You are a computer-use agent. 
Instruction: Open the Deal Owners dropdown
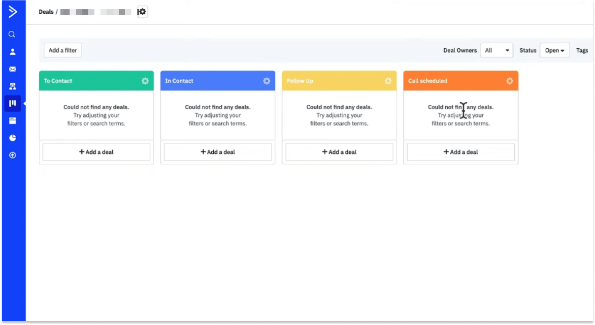pos(496,50)
